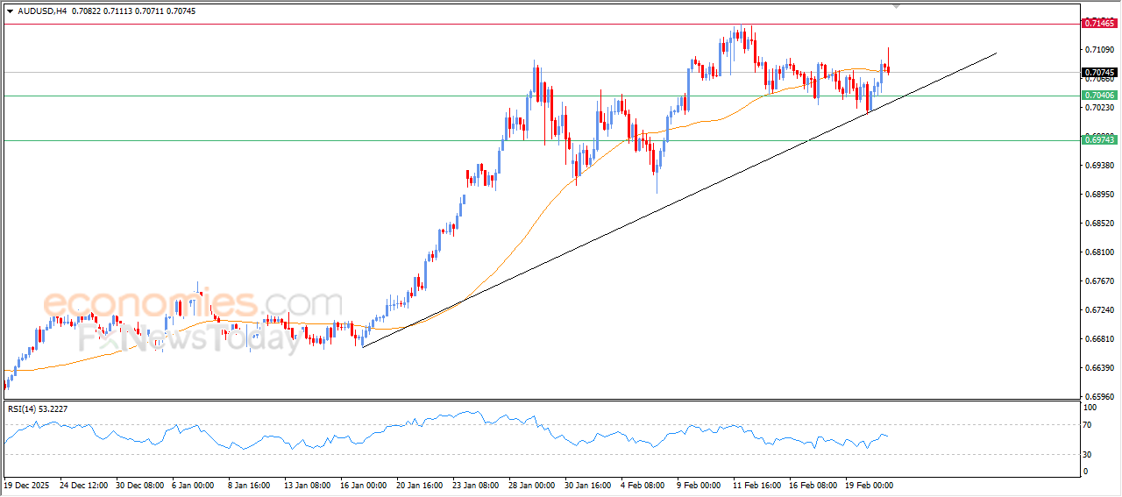Click the black current price 0.70745 tag

click(x=1099, y=73)
